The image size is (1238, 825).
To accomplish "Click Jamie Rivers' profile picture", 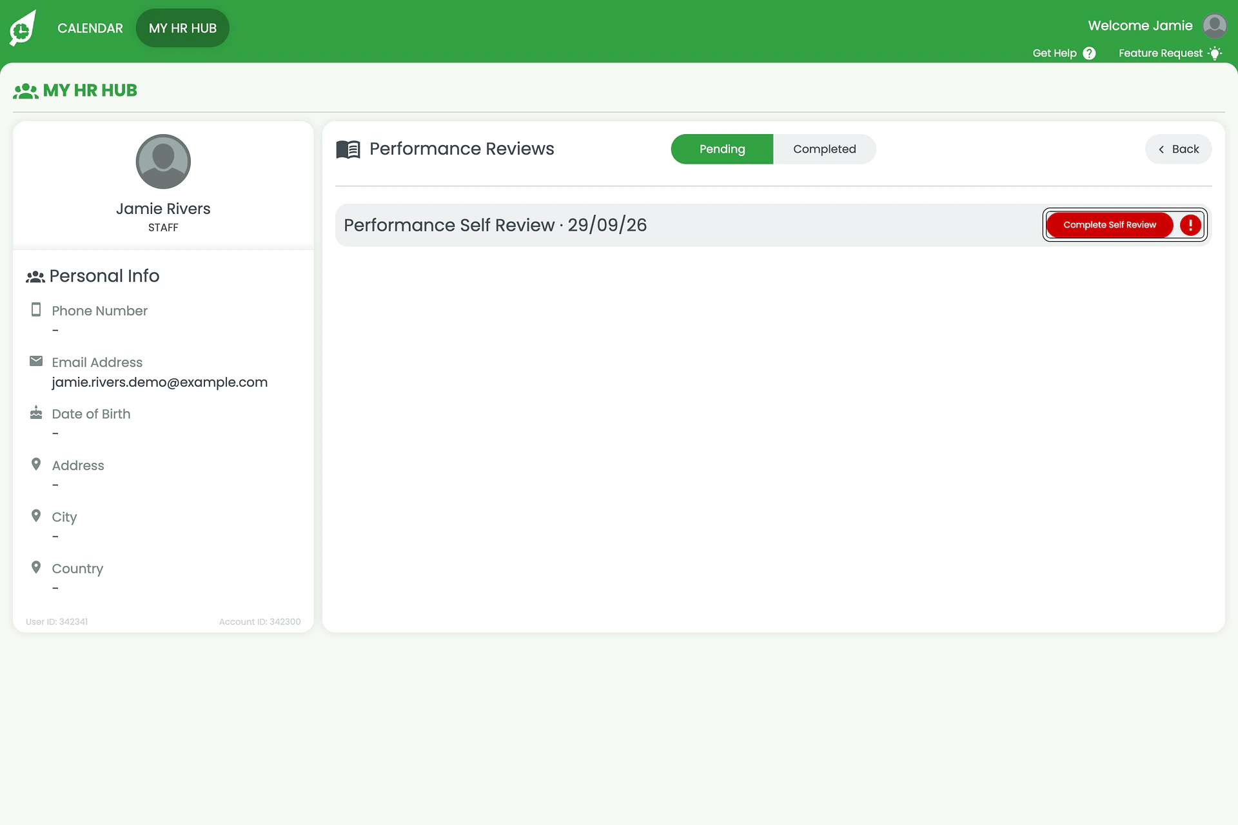I will 163,162.
